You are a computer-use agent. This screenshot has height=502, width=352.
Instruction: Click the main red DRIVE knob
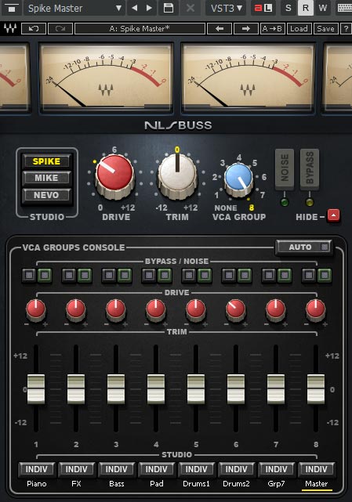tap(114, 175)
